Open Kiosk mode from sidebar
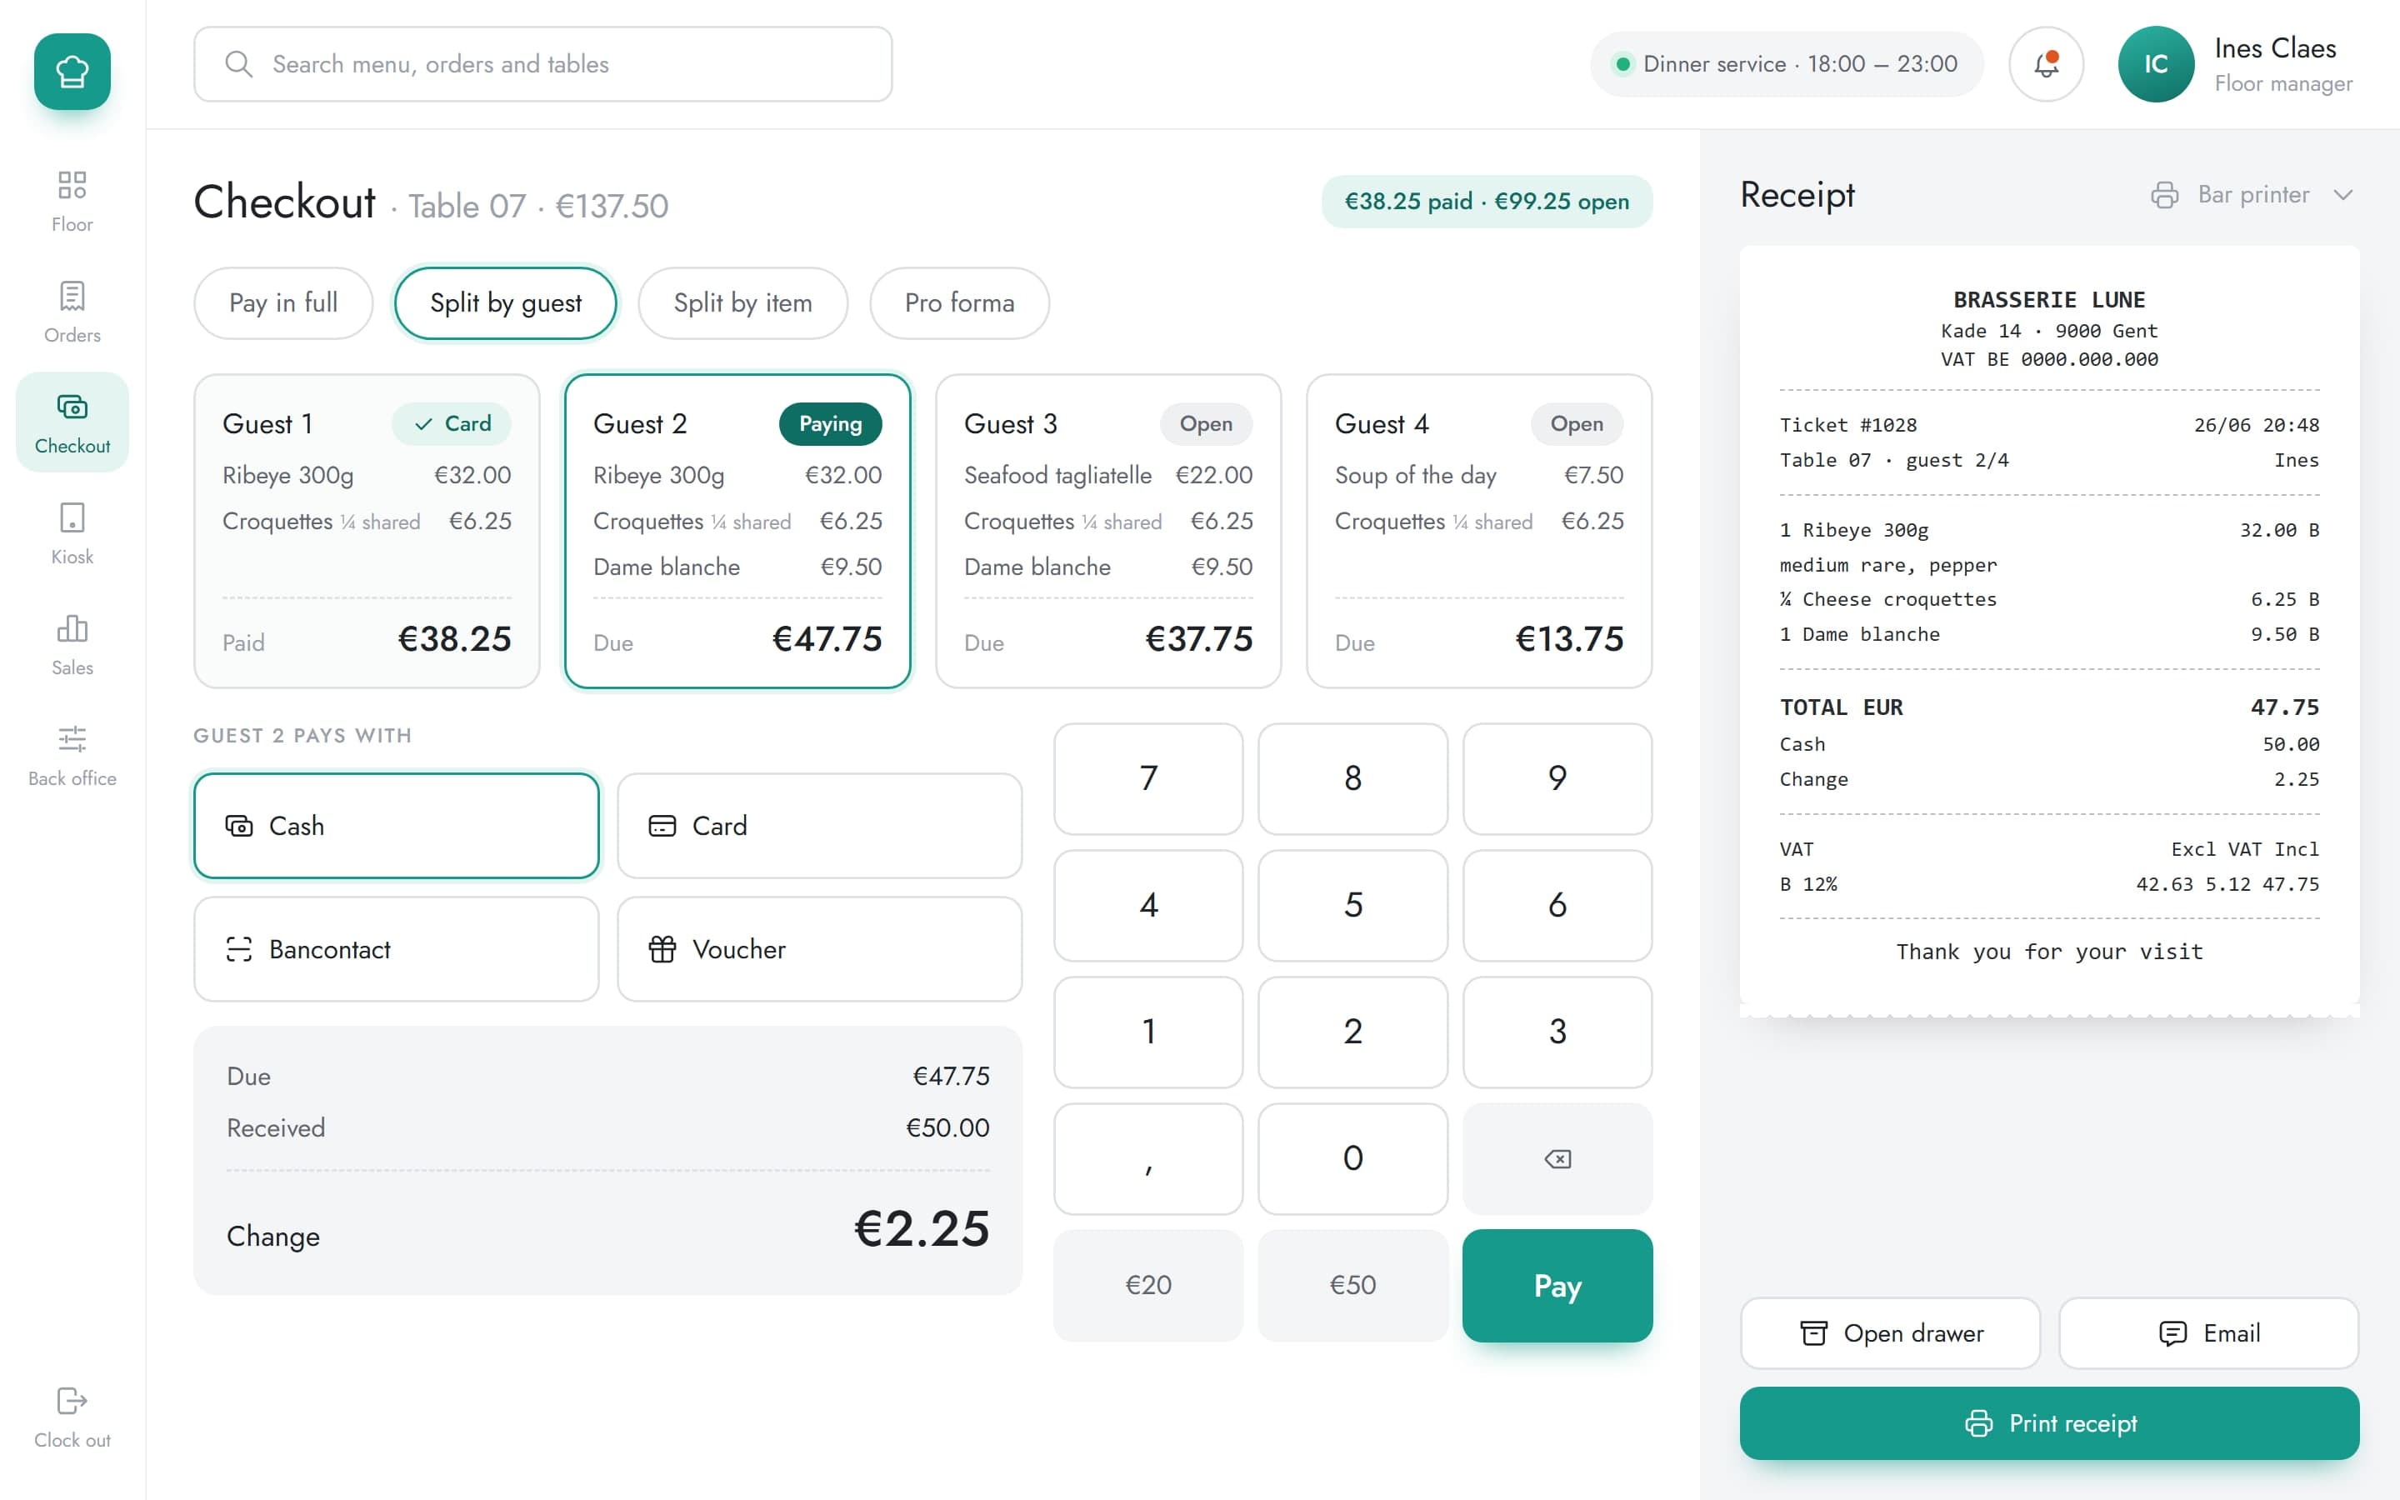The width and height of the screenshot is (2400, 1500). click(x=72, y=533)
